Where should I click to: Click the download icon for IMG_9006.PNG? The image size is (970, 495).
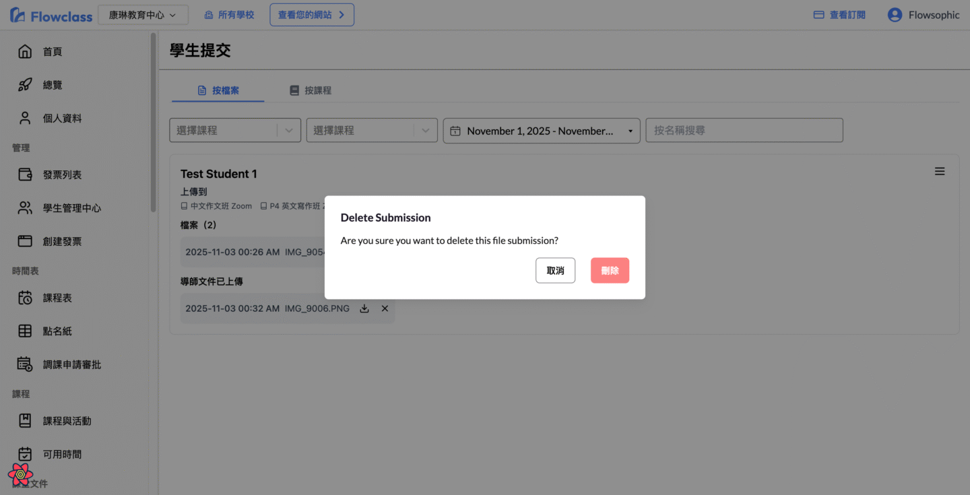364,308
